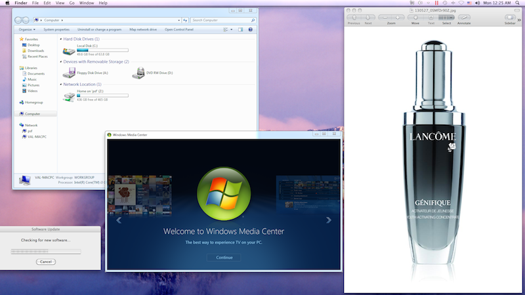Show more Preview toolbar items chevron

(519, 20)
